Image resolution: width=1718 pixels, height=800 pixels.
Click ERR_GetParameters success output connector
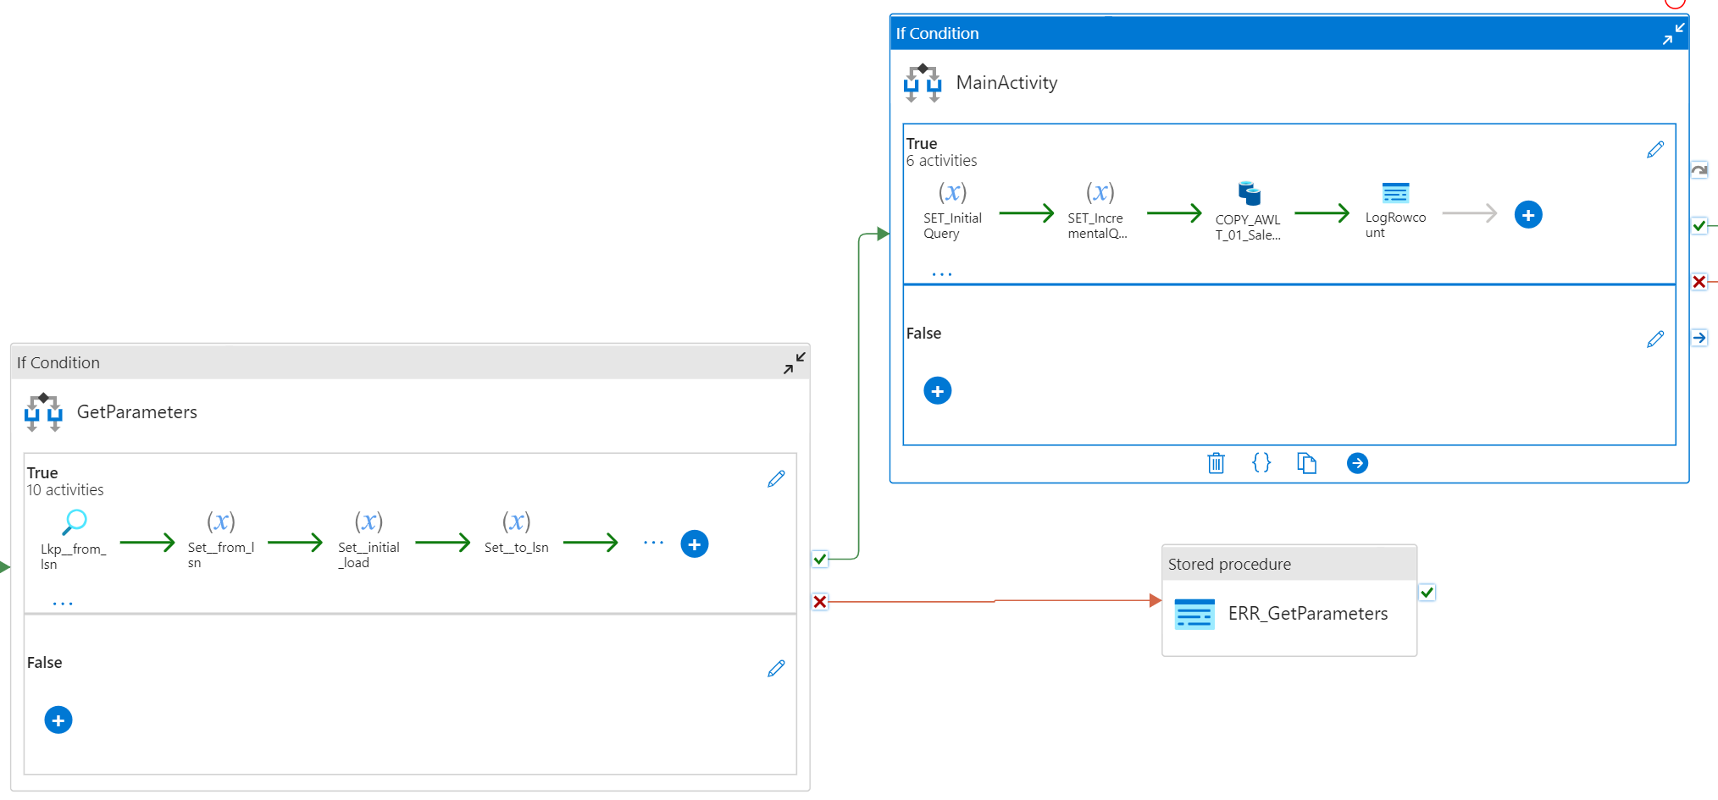pos(1427,593)
